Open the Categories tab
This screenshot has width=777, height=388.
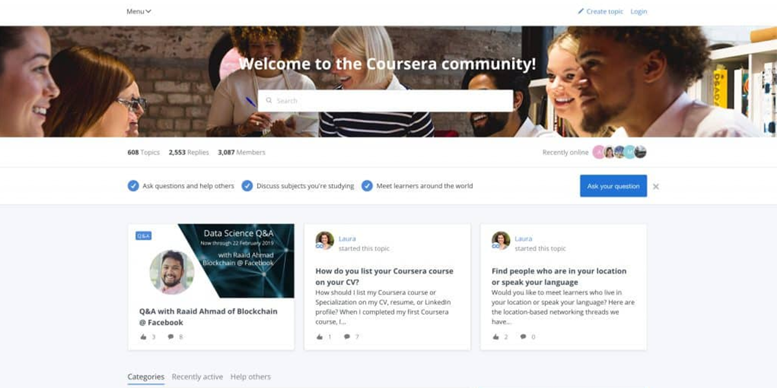[x=146, y=376]
